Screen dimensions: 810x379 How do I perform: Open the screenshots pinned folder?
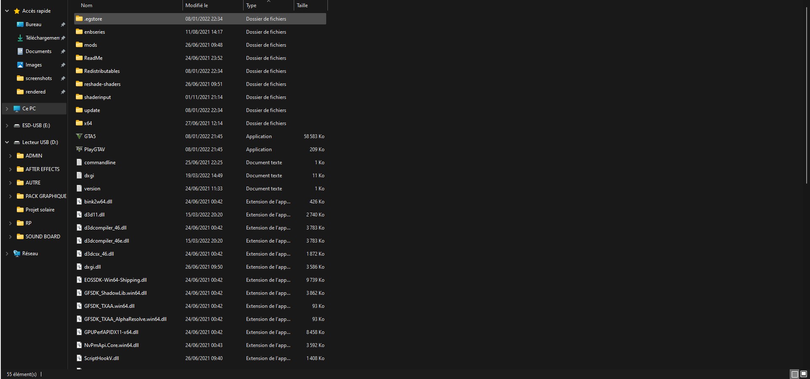(x=39, y=78)
